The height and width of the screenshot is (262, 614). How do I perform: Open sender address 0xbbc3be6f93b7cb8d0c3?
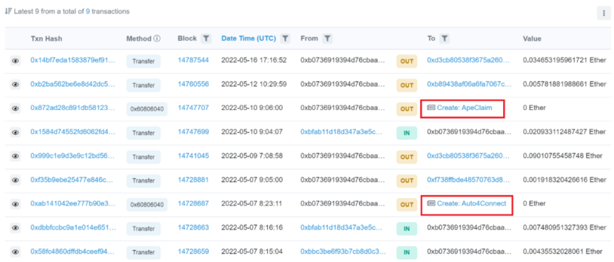343,251
